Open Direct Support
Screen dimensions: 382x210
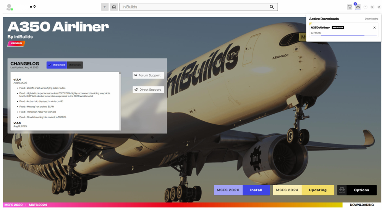tap(148, 90)
